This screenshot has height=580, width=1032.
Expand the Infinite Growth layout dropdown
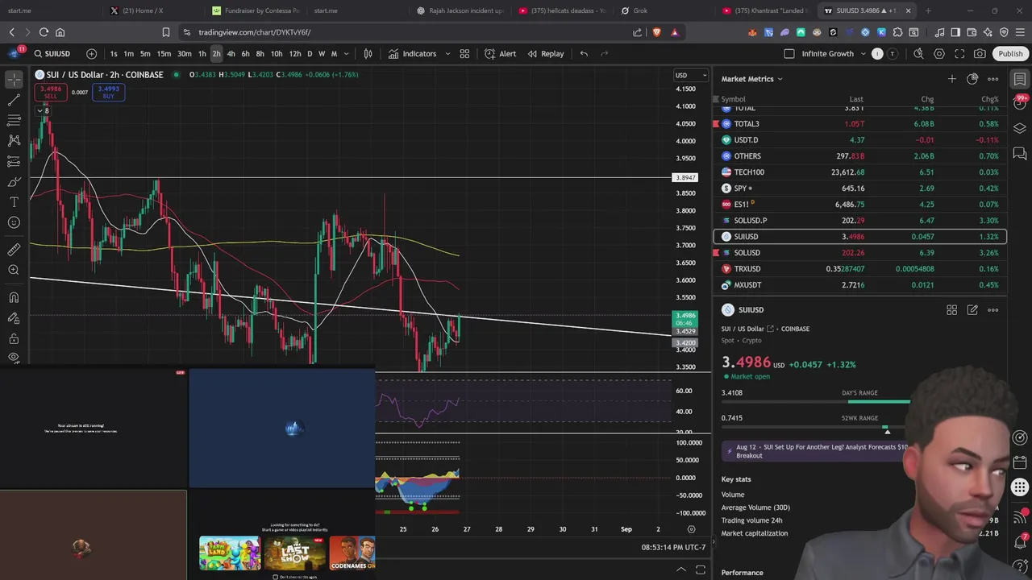[x=863, y=54]
